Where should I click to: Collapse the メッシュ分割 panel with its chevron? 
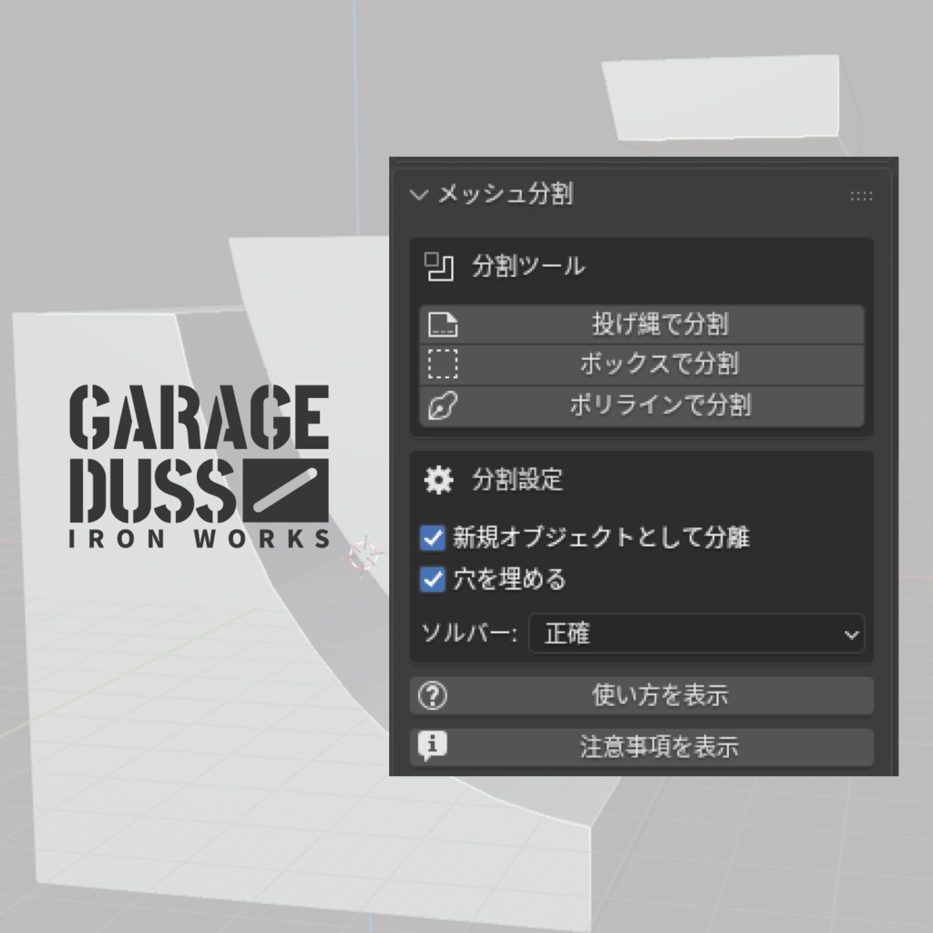[419, 194]
